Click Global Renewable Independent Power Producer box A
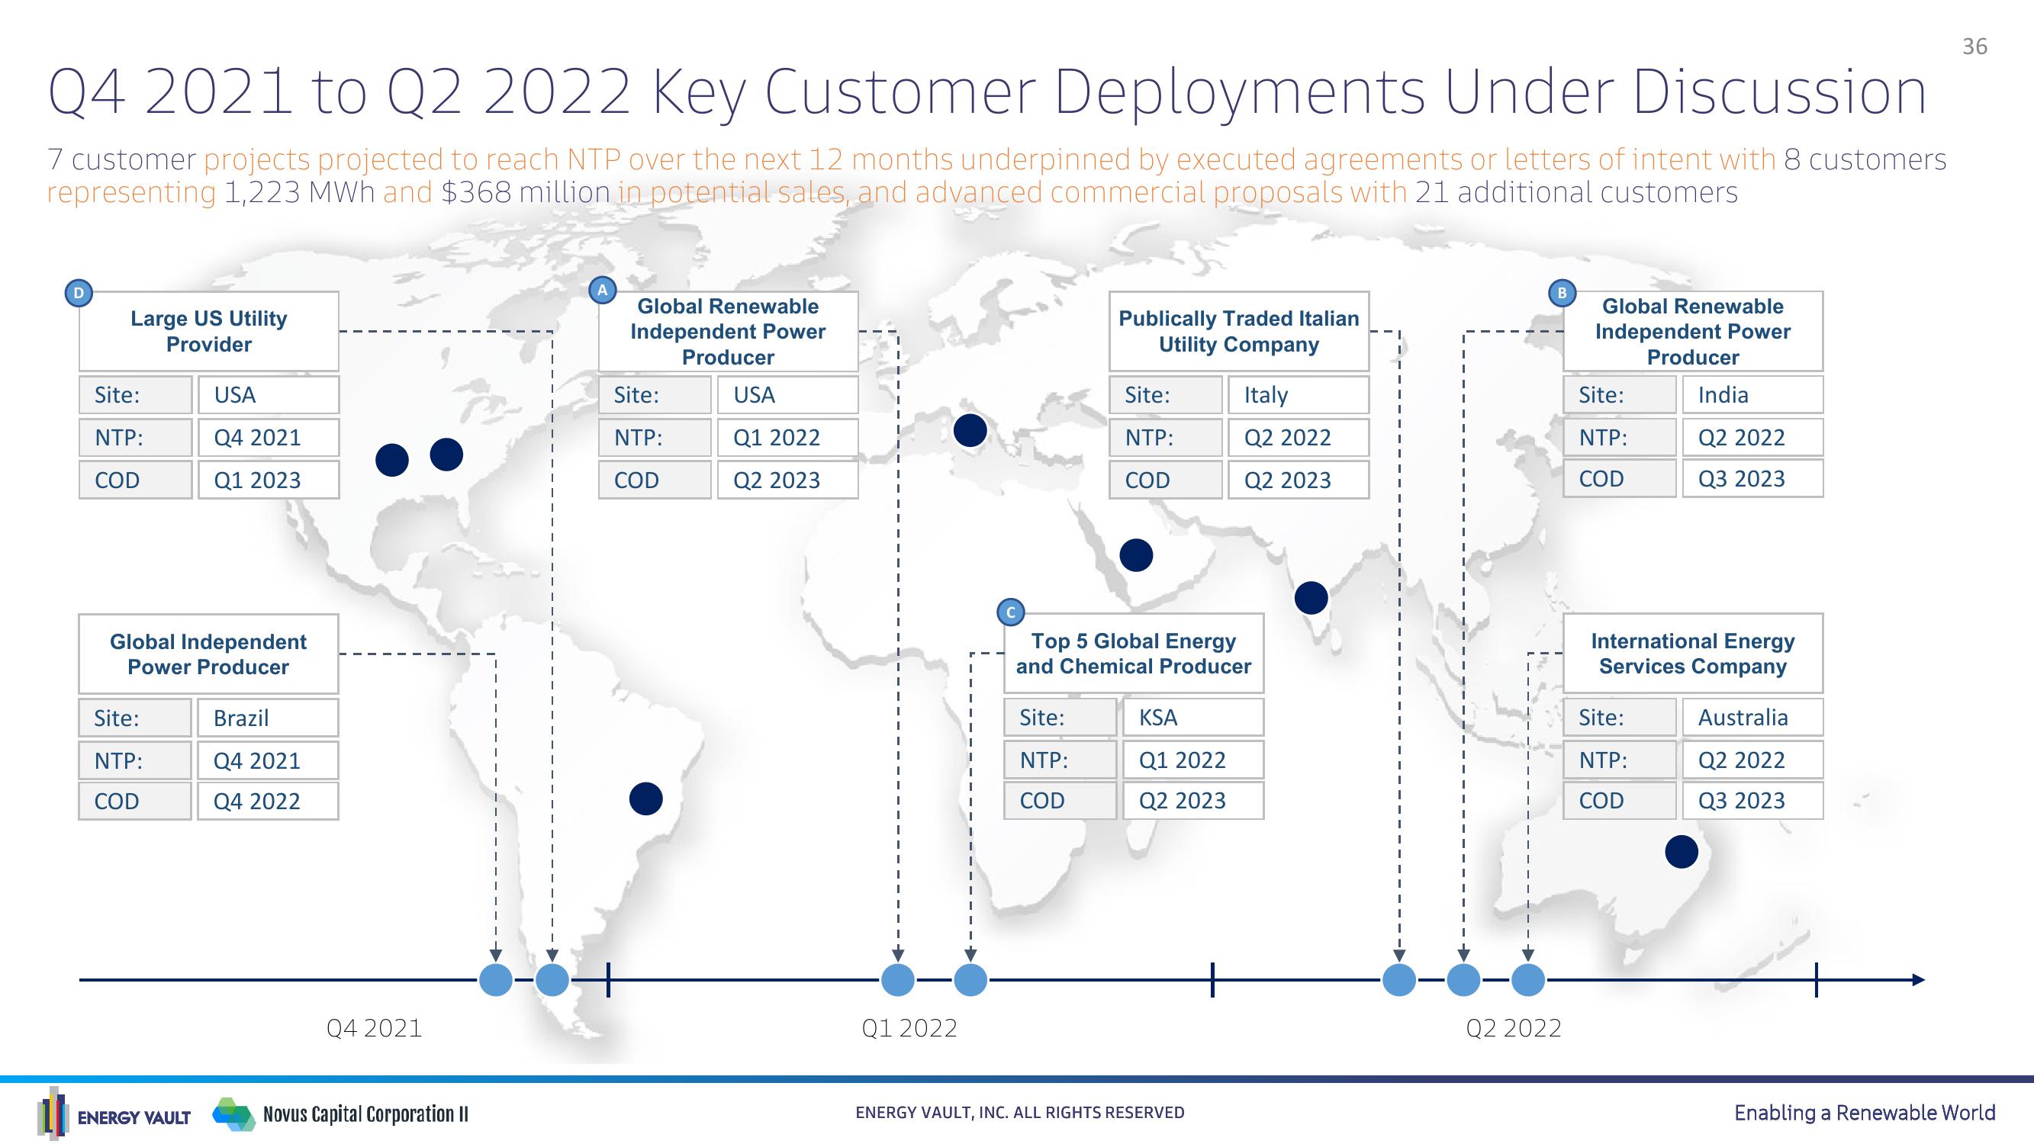This screenshot has width=2034, height=1144. pyautogui.click(x=728, y=331)
